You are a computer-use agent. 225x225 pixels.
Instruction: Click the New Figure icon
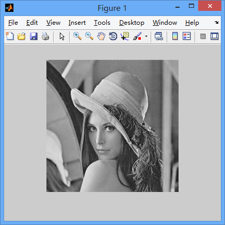click(x=10, y=36)
